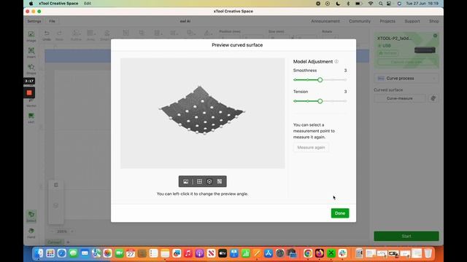
Task: Select the Image tool in left sidebar
Action: click(31, 36)
